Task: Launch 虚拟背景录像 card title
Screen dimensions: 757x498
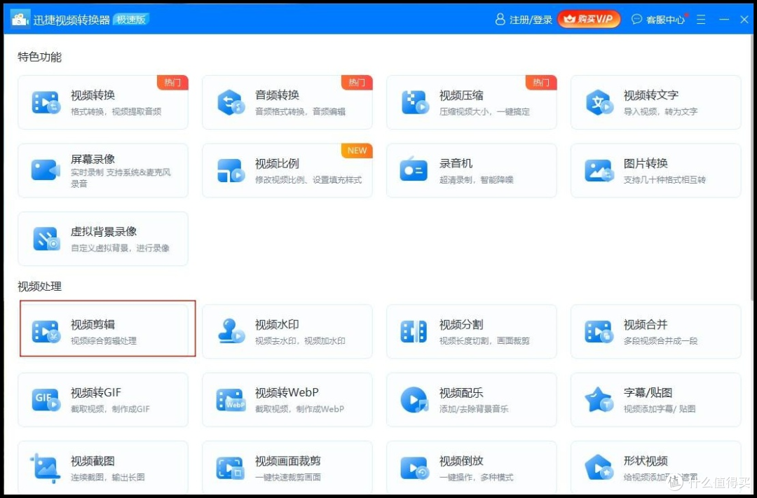Action: (x=104, y=232)
